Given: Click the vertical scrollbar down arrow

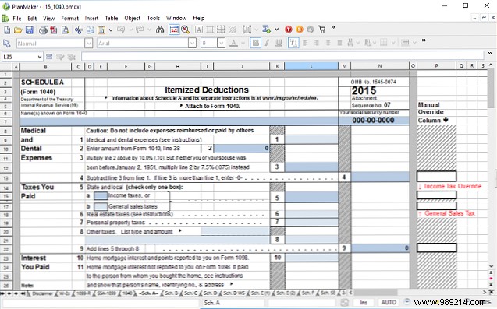Looking at the screenshot, I should (x=491, y=266).
